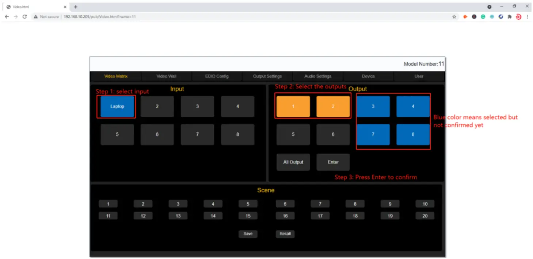Image resolution: width=533 pixels, height=259 pixels.
Task: Select input 3 in the Input panel
Action: point(197,106)
